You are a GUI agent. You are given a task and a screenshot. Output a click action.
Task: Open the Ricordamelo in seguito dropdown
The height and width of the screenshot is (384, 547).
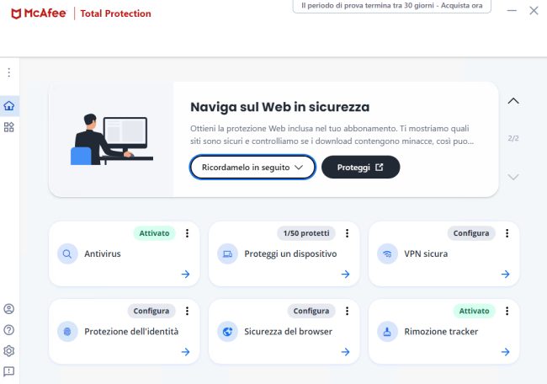(x=252, y=168)
